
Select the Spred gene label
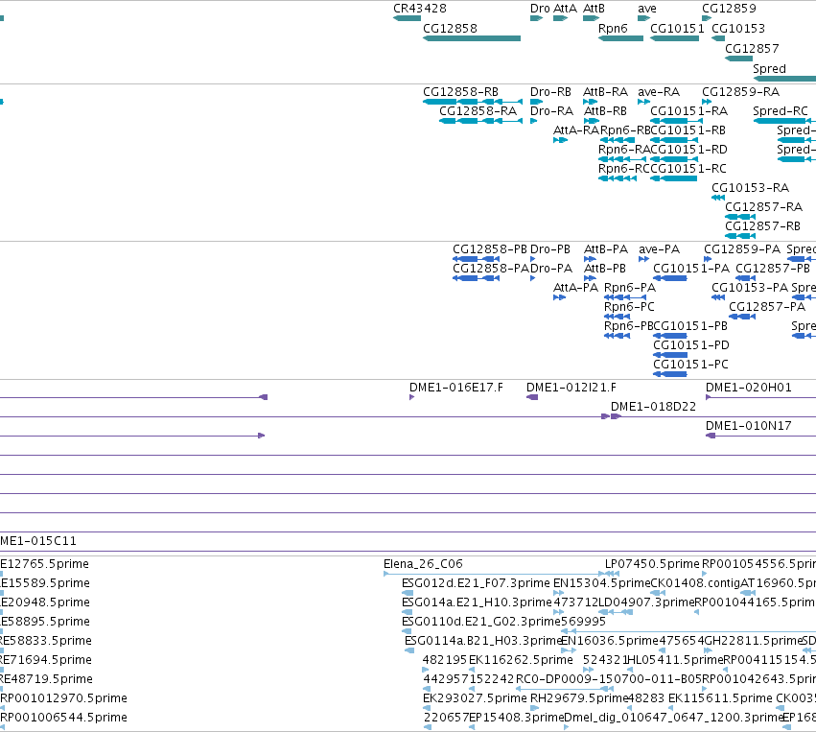(769, 69)
